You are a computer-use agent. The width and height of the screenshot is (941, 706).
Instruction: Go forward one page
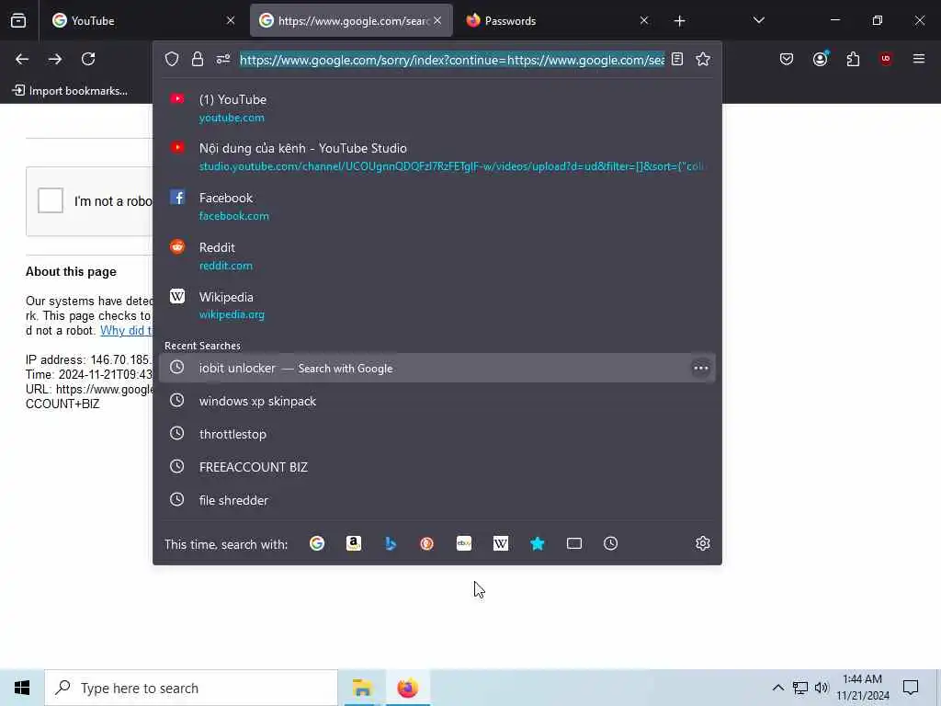[x=55, y=59]
